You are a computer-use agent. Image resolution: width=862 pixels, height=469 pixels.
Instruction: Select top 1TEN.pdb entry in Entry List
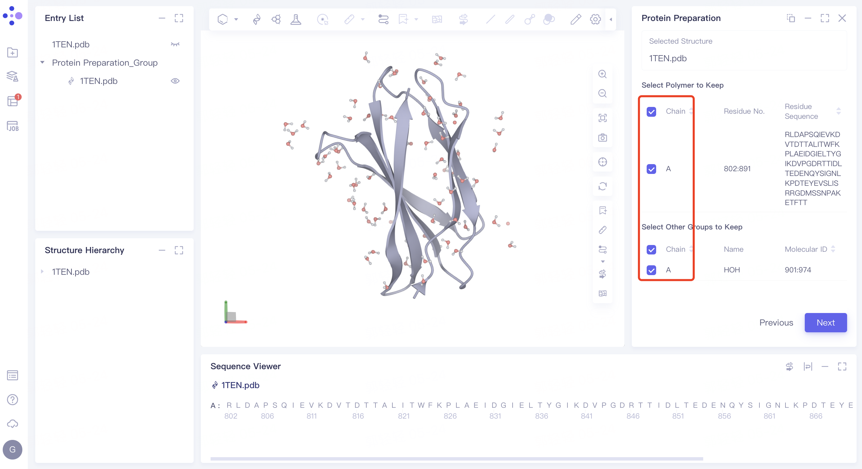tap(71, 44)
